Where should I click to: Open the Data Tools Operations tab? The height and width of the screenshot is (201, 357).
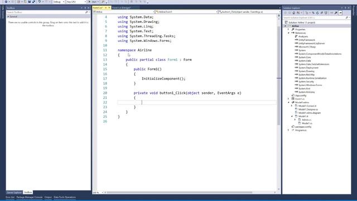(x=65, y=197)
